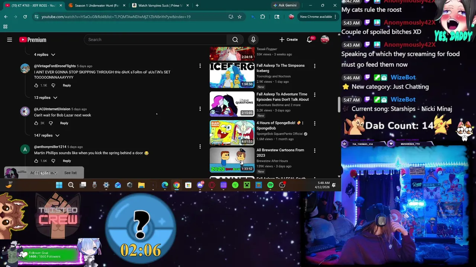Screen dimensions: 476x267
Task: Close the Watch Vampires Suck tab
Action: (188, 6)
